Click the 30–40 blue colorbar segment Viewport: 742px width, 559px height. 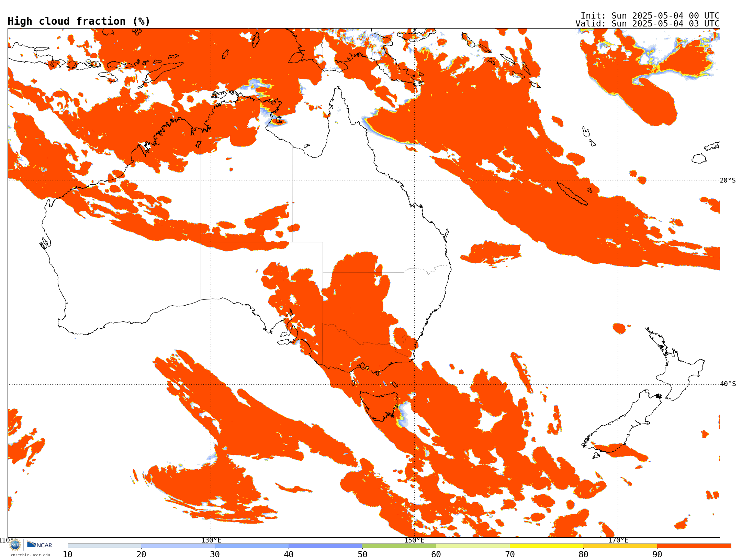click(252, 546)
